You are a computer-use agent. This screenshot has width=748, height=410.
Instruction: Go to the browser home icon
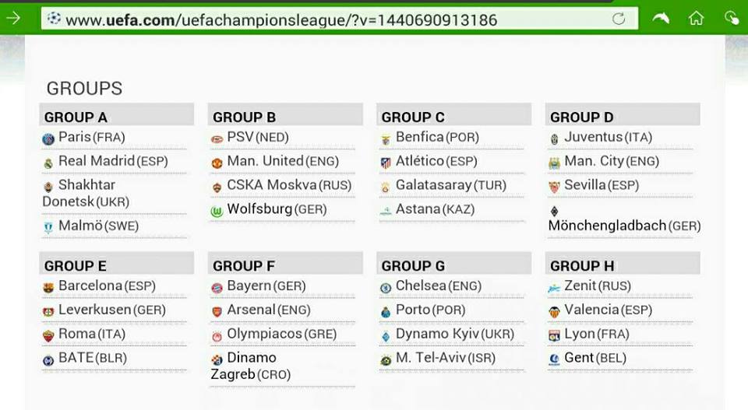pyautogui.click(x=696, y=18)
